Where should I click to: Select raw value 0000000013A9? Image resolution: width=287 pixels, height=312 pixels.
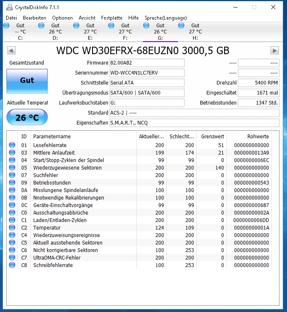click(251, 153)
